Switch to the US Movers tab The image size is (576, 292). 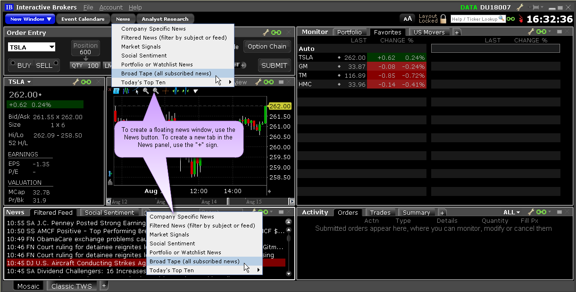[x=429, y=32]
